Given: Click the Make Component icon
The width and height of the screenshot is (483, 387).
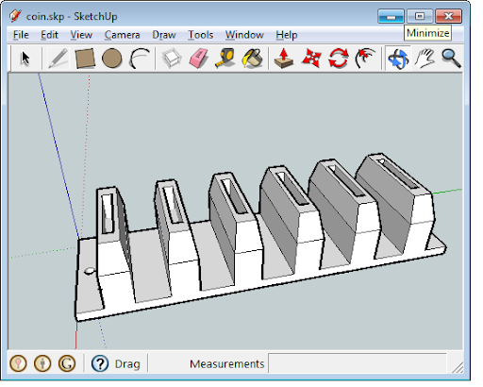Looking at the screenshot, I should coord(172,59).
